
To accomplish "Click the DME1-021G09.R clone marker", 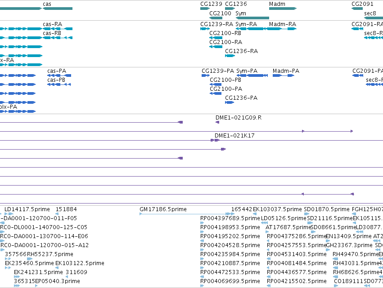I will click(x=217, y=122).
